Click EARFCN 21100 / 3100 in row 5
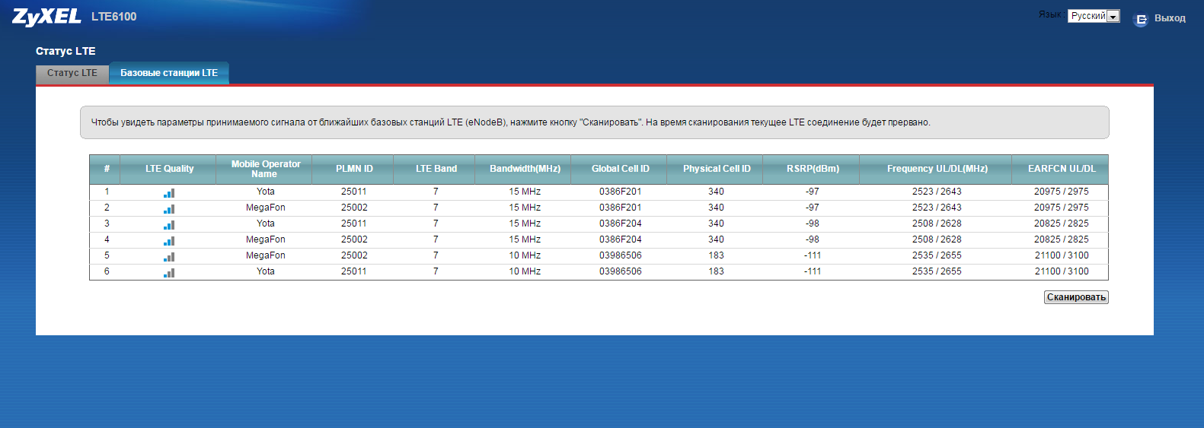1204x428 pixels. (x=1062, y=255)
